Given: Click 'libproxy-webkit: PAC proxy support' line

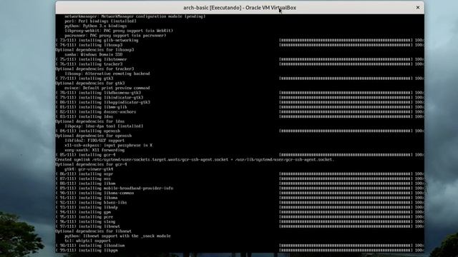Looking at the screenshot, I should [x=119, y=31].
